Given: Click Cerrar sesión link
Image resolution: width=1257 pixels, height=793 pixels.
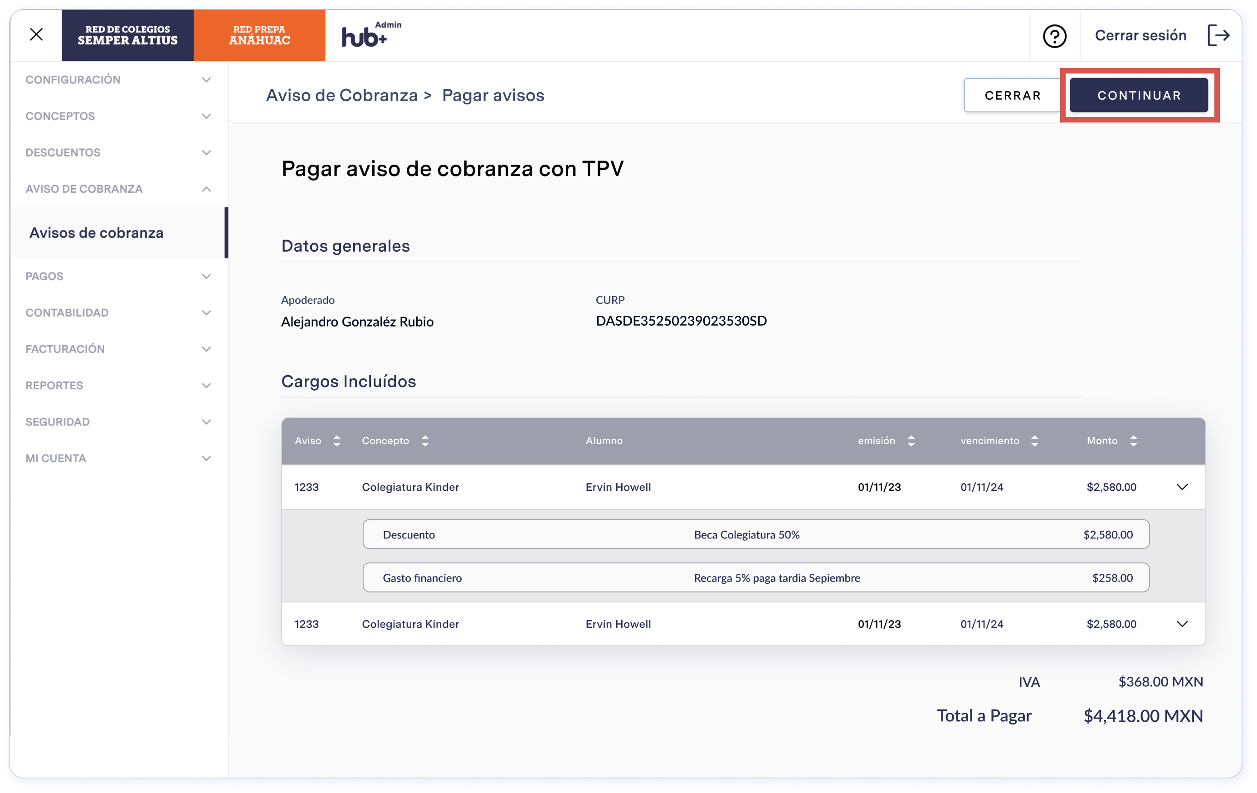Looking at the screenshot, I should click(x=1140, y=35).
